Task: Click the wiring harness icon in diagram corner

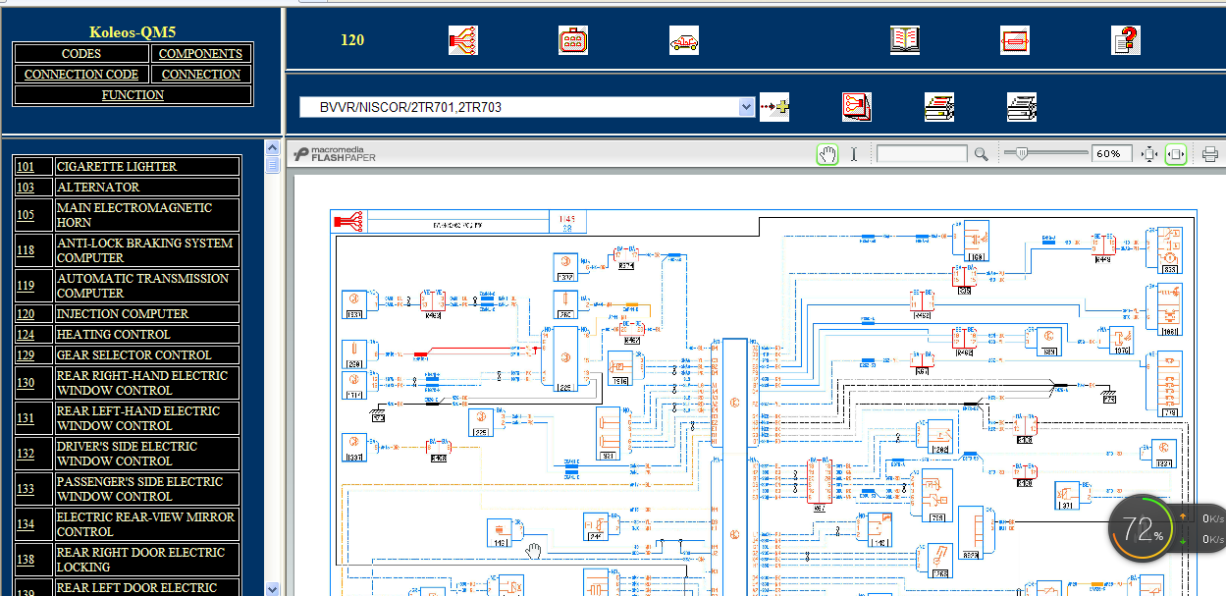Action: click(x=349, y=221)
